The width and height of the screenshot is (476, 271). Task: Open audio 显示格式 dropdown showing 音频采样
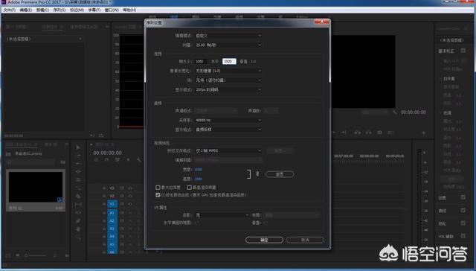228,130
